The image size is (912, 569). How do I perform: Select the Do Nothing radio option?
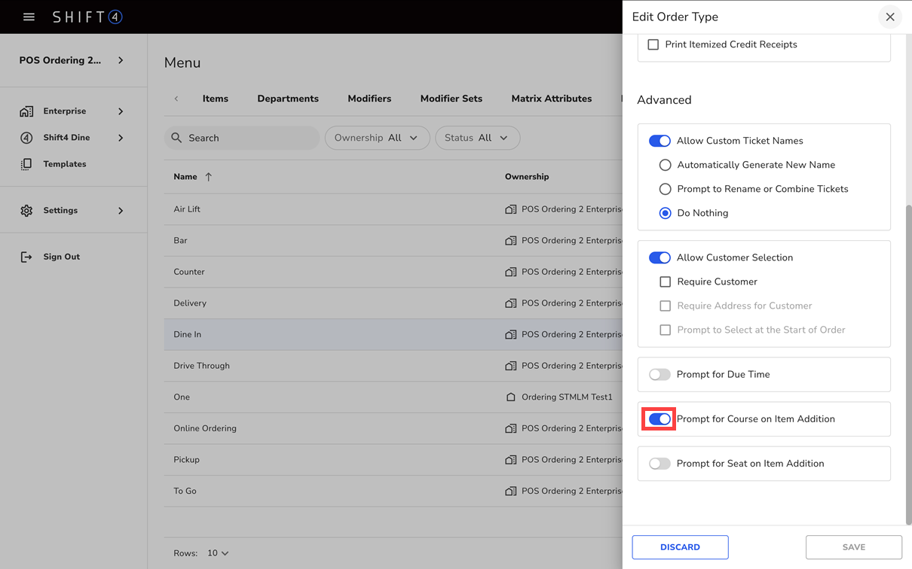click(665, 213)
